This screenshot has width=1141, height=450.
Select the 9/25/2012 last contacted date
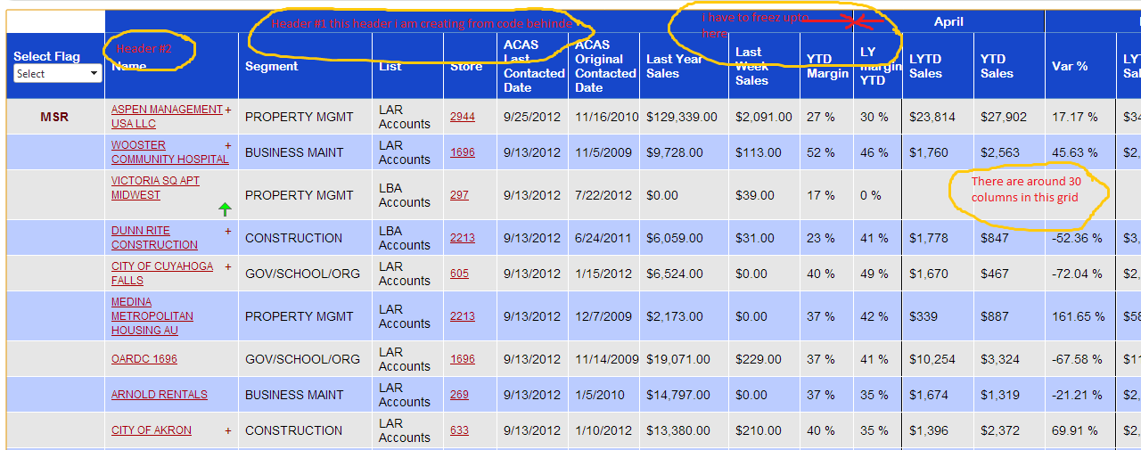point(532,117)
